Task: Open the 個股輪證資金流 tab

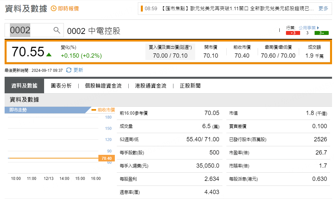Action: 103,86
